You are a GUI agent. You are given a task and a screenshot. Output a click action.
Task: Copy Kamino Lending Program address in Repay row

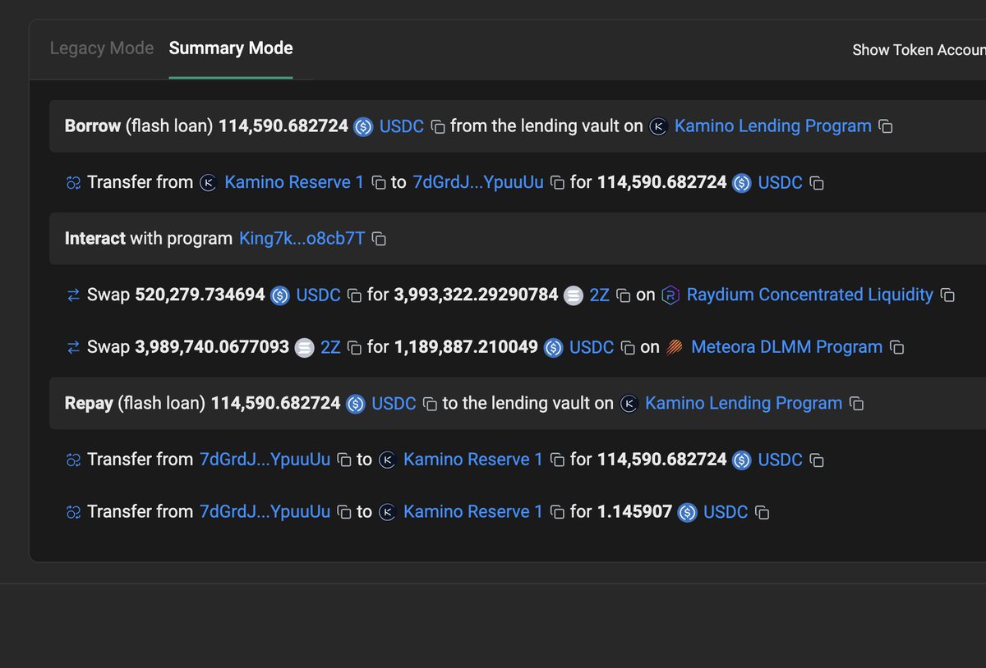tap(856, 404)
